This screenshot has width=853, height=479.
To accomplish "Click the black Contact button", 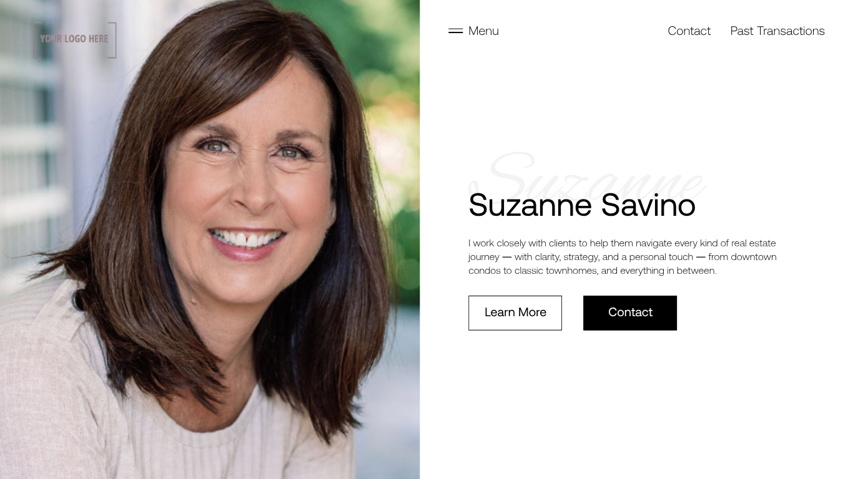I will 630,312.
